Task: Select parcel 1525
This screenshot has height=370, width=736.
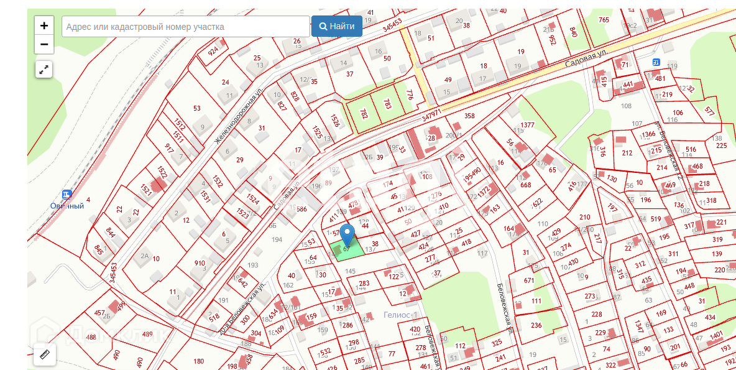Action: [x=317, y=132]
